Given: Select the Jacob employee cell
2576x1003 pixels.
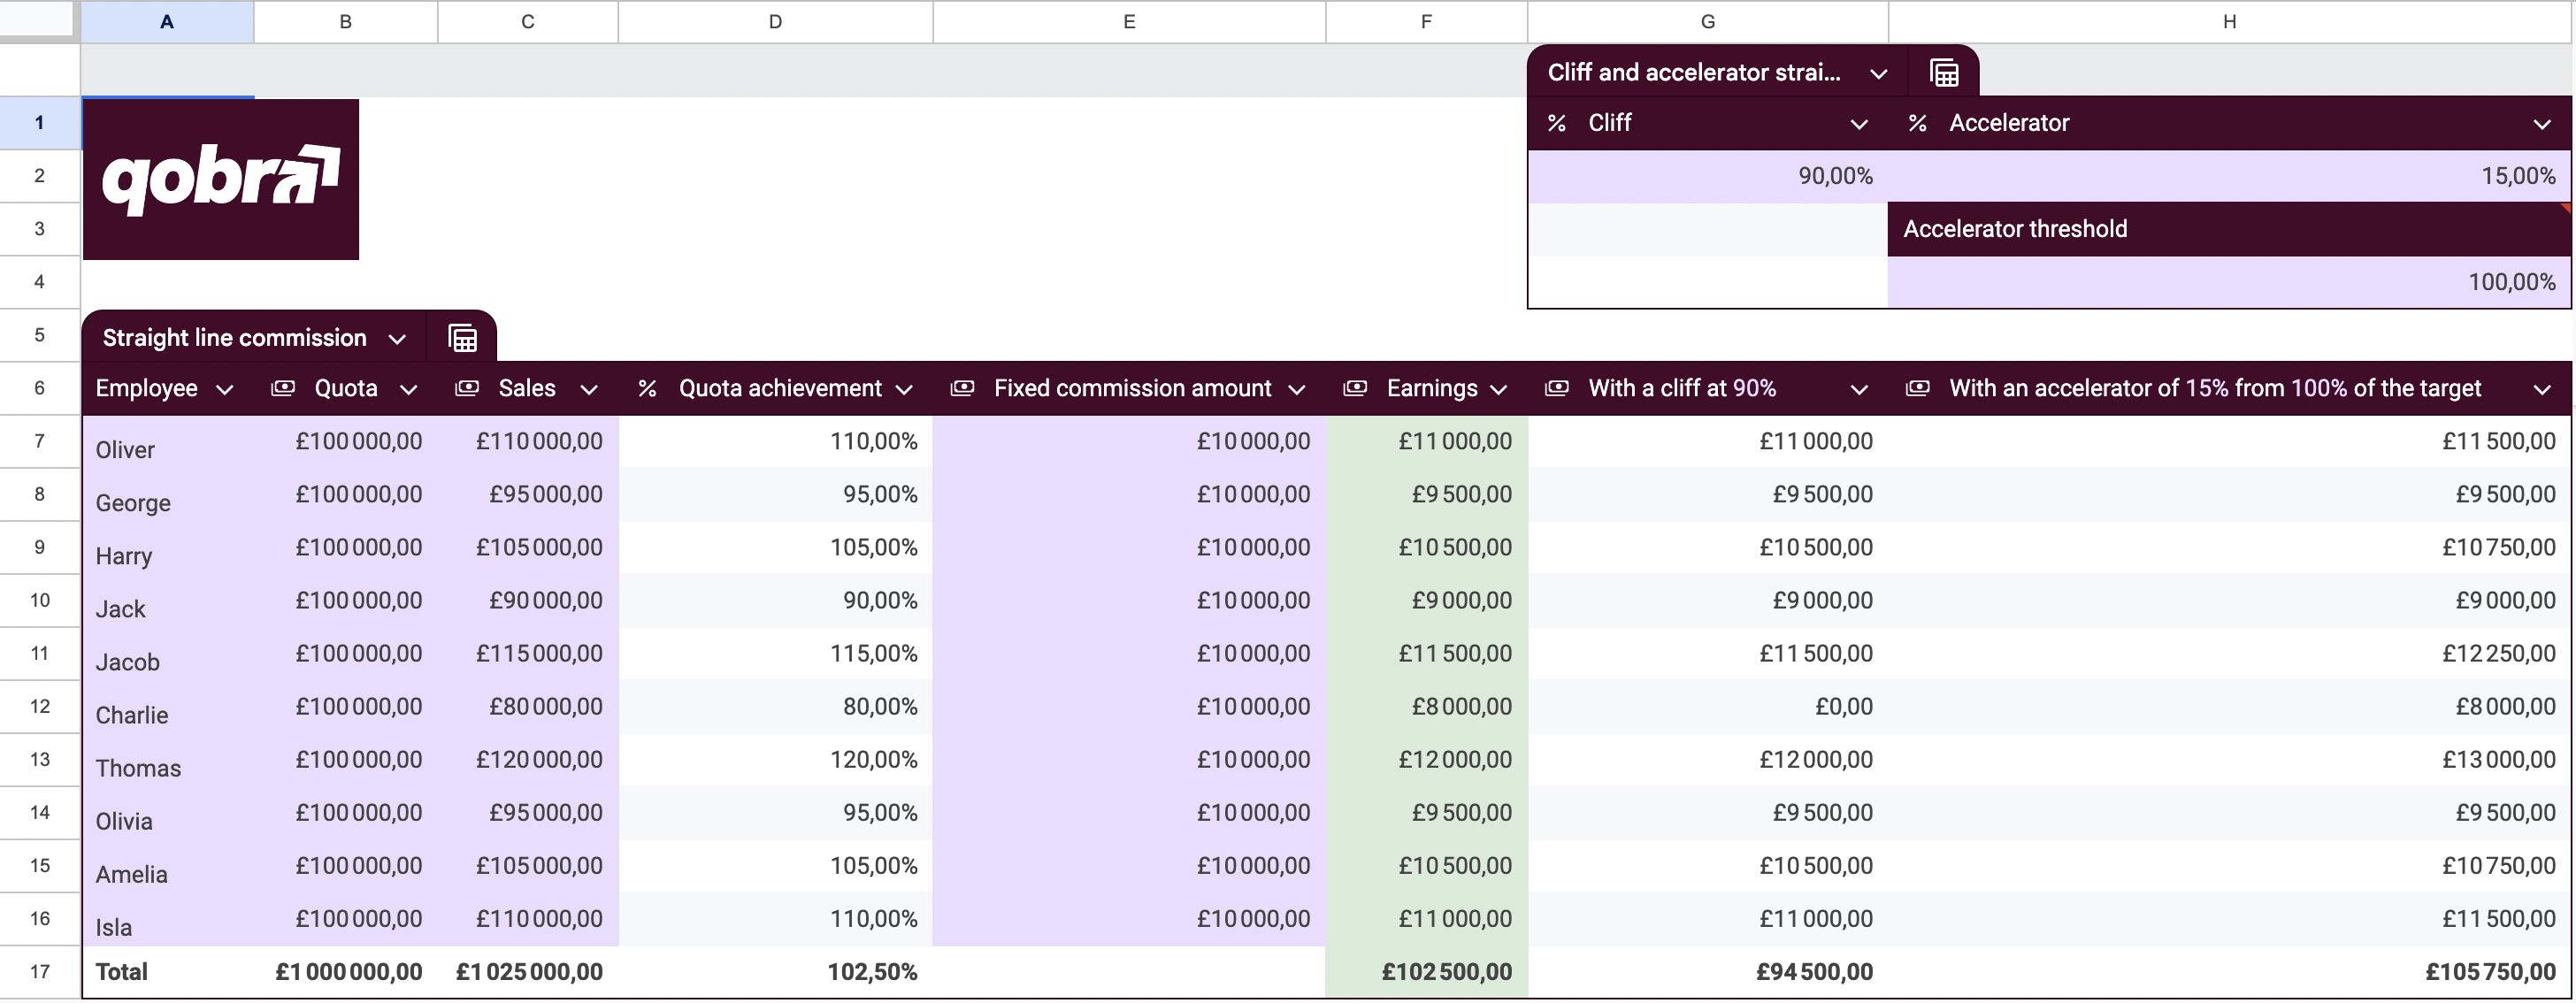Looking at the screenshot, I should coord(167,653).
